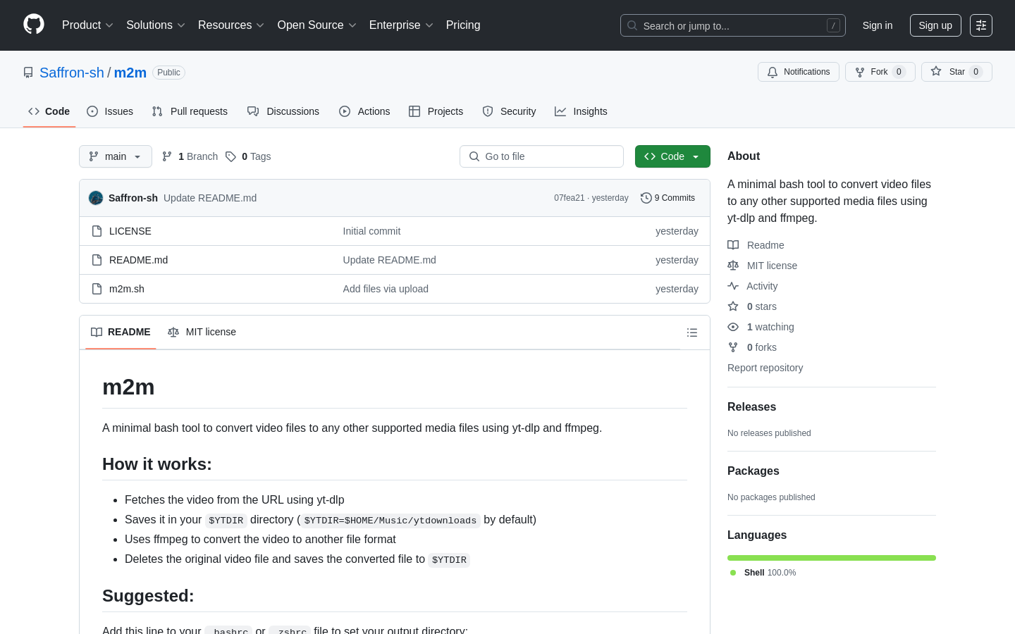This screenshot has height=634, width=1015.
Task: Focus the Search or jump to field
Action: 733,25
